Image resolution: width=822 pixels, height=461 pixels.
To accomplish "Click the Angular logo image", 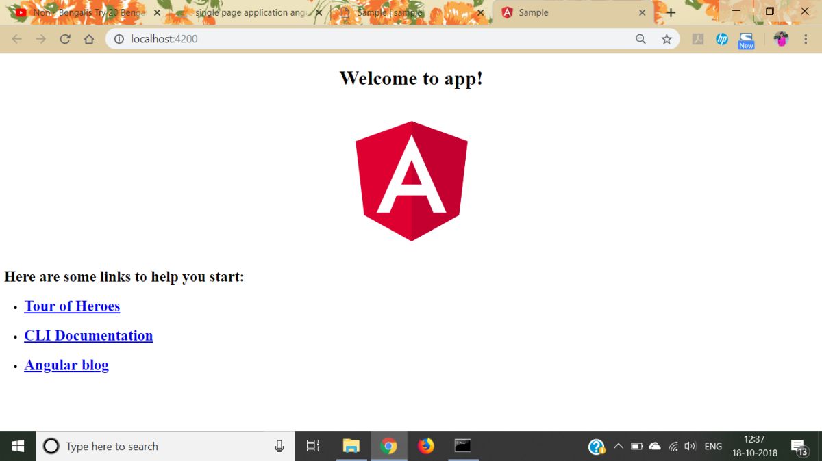I will coord(412,181).
